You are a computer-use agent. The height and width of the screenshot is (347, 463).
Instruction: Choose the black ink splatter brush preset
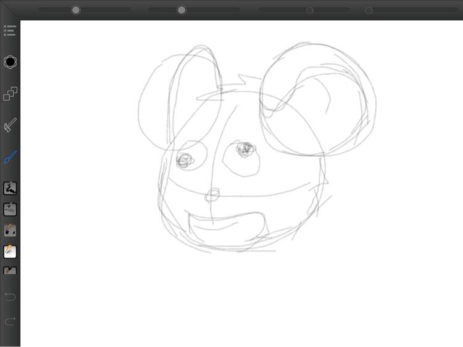10,188
